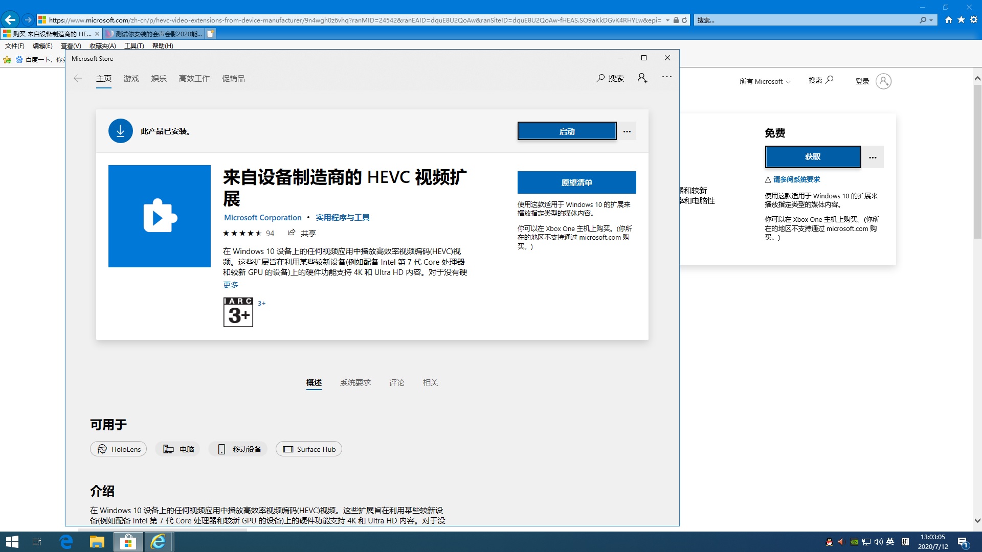982x552 pixels.
Task: Click the Surface Hub device chip
Action: (309, 449)
